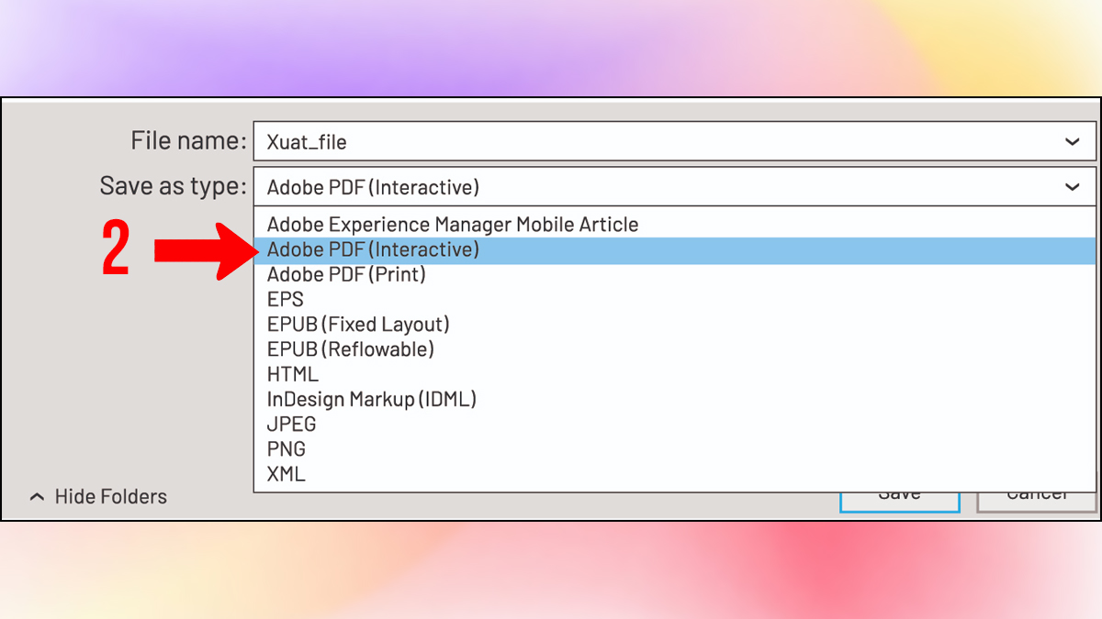Open the File name history dropdown arrow
The image size is (1102, 619).
[x=1072, y=142]
